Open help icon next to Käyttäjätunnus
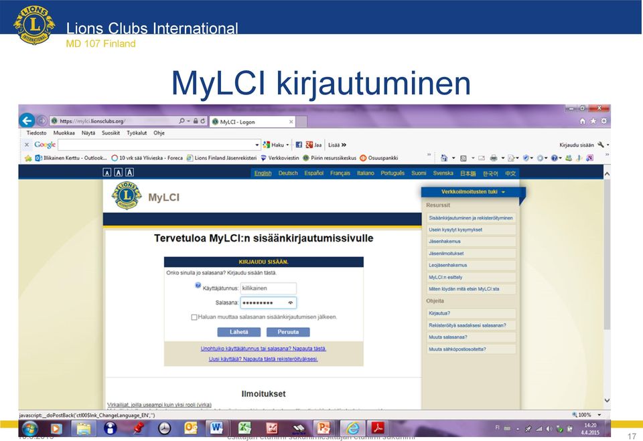643x441 pixels. pos(198,285)
